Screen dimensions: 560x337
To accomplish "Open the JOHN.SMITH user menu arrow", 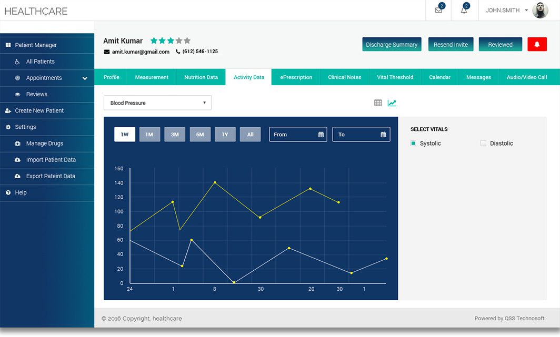I will [x=526, y=11].
